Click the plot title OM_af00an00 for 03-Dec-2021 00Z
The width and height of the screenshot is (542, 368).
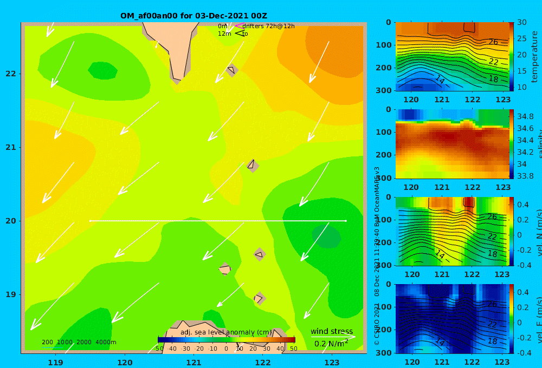[193, 16]
